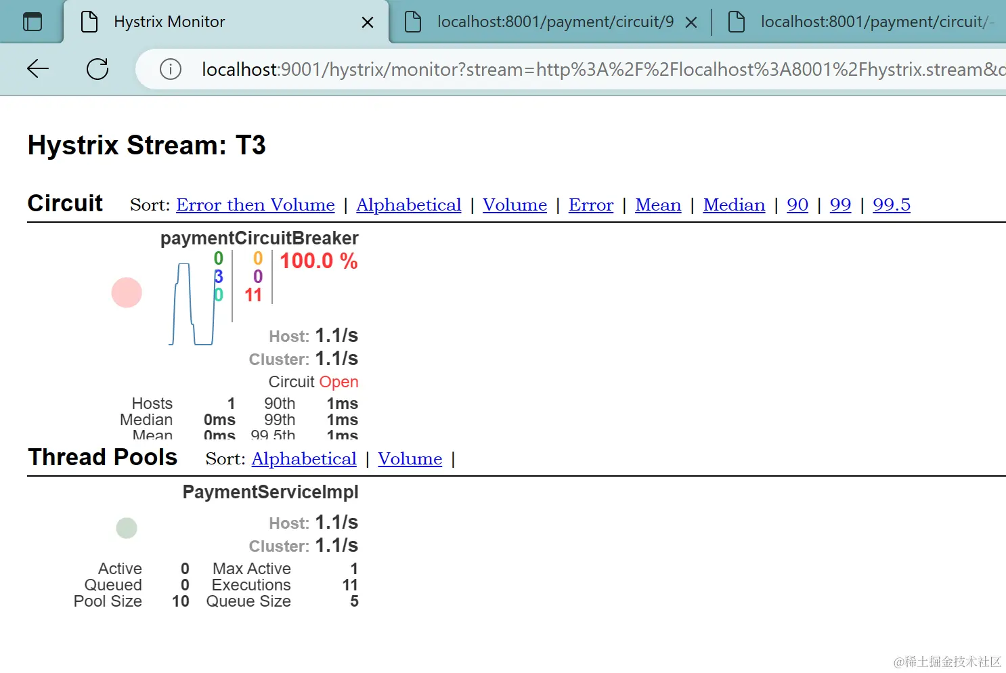Reload the Hystrix monitor page
The height and width of the screenshot is (673, 1006).
(97, 68)
